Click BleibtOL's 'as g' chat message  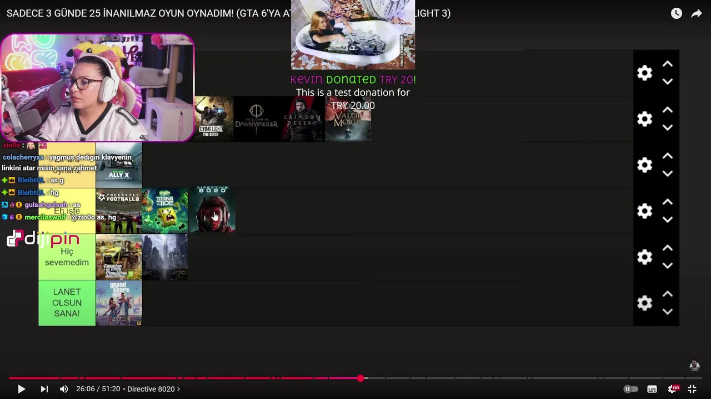(x=32, y=180)
